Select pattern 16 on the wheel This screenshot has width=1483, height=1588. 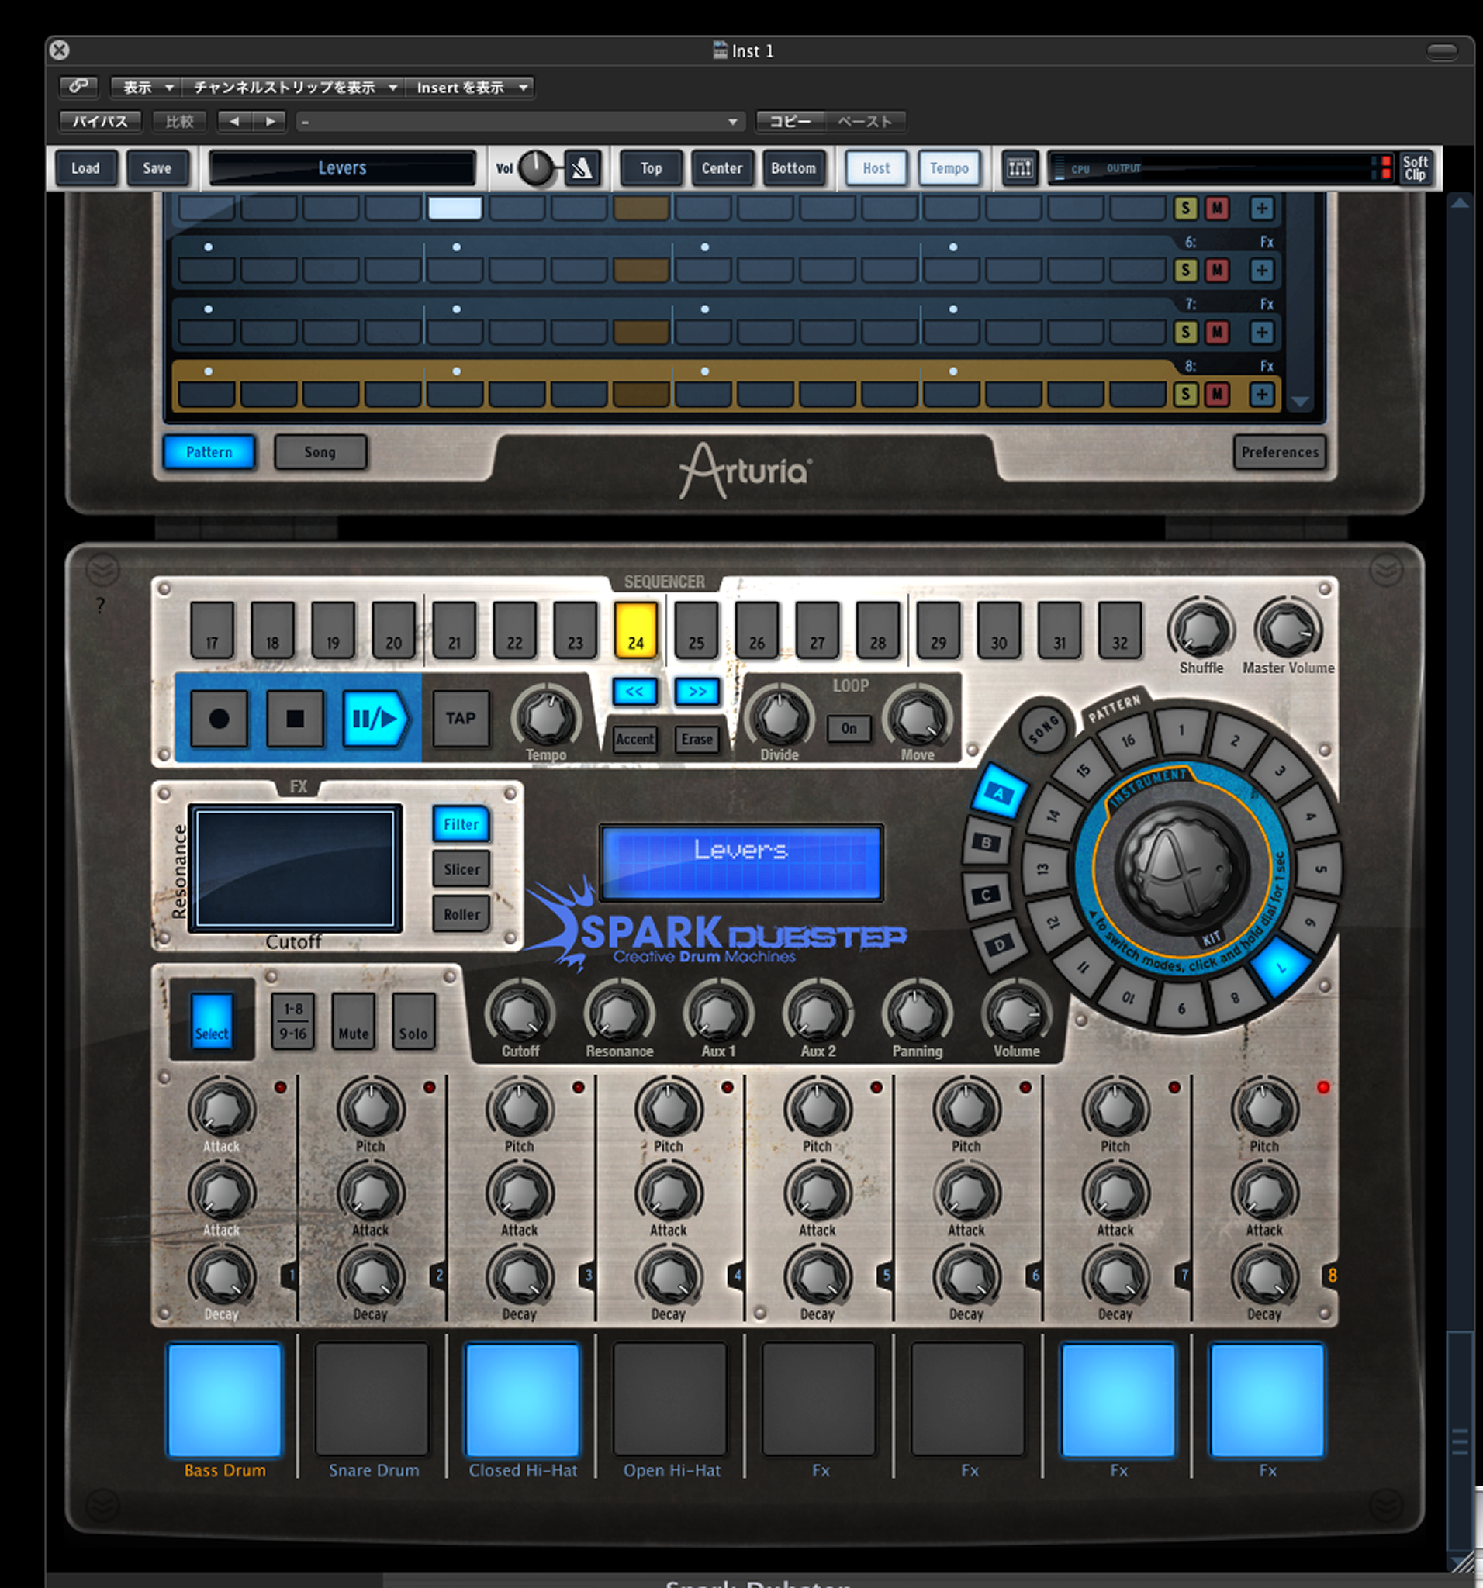pos(1129,740)
